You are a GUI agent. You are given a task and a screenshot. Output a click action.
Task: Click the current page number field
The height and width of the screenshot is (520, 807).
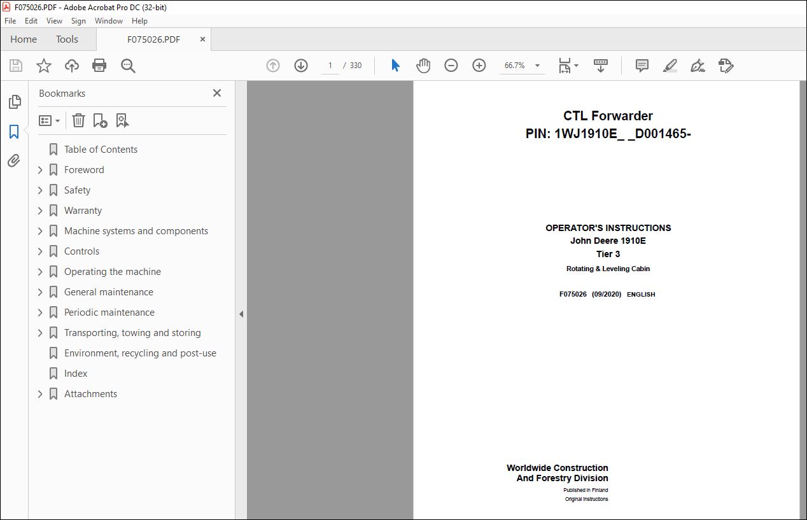[x=330, y=66]
